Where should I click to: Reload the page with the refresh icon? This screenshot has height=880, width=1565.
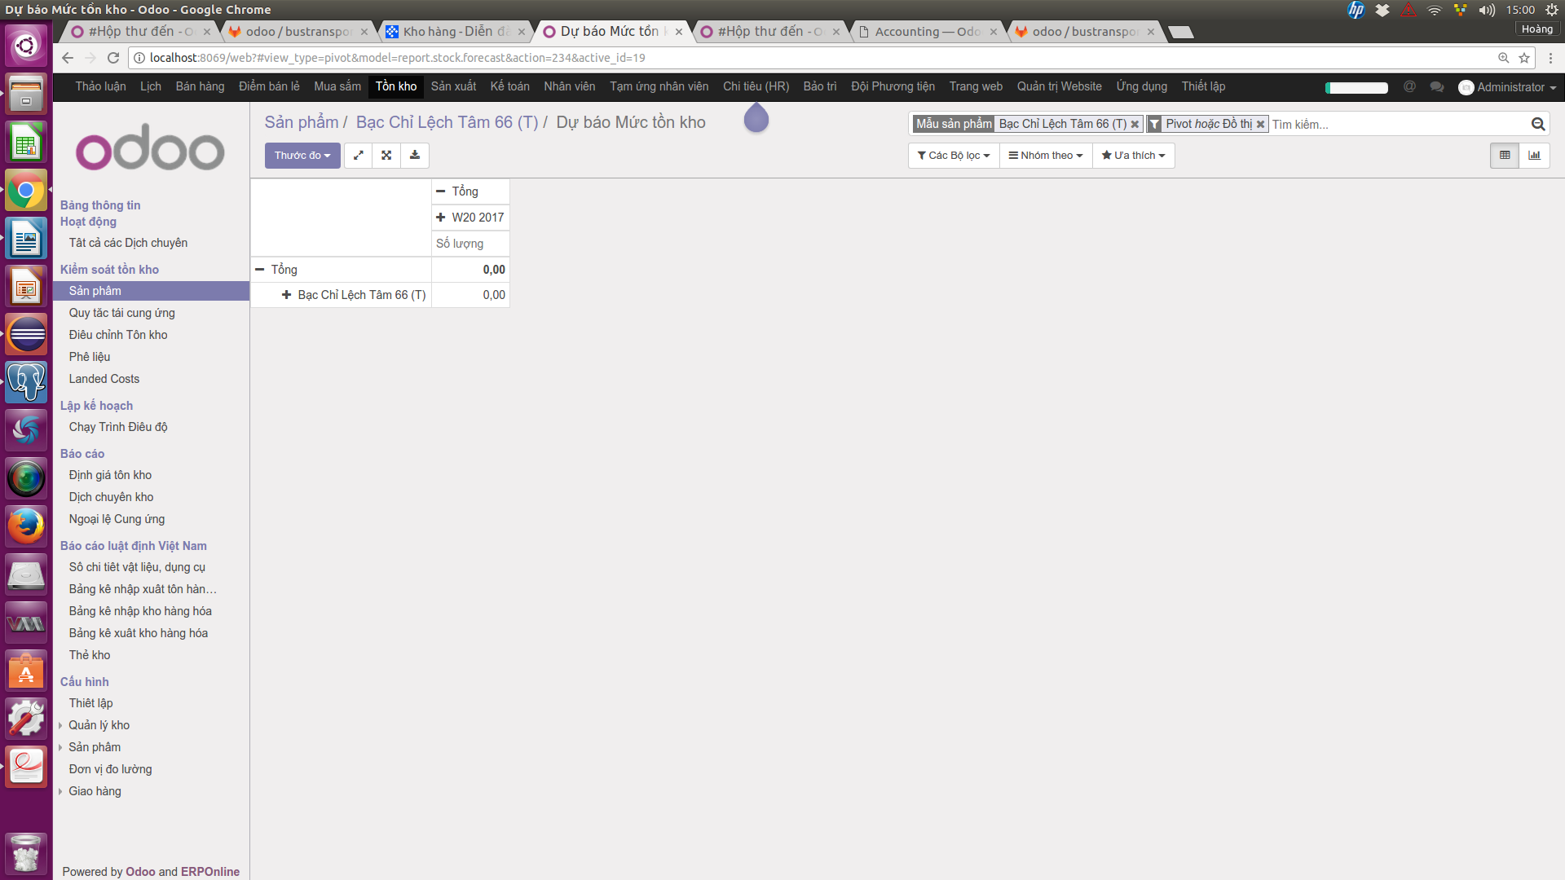coord(113,58)
